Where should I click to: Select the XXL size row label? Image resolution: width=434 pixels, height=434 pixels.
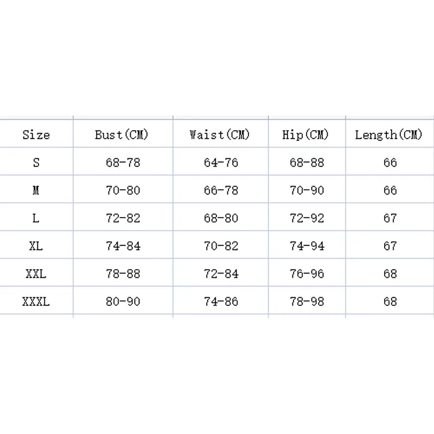(x=36, y=274)
